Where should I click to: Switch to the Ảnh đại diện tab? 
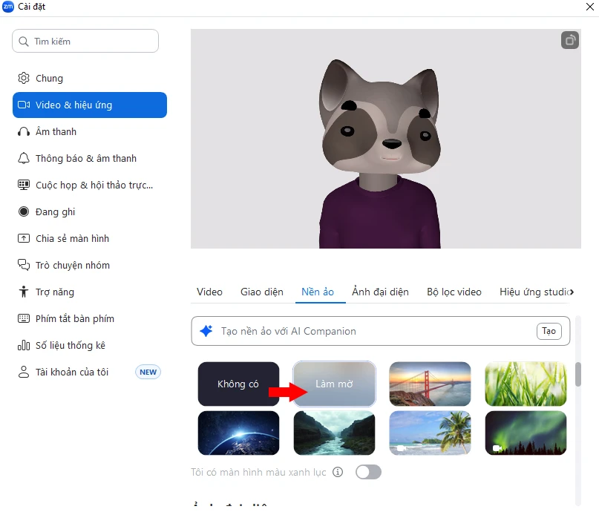pos(380,292)
